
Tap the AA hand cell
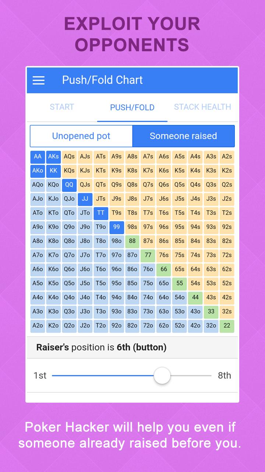38,157
